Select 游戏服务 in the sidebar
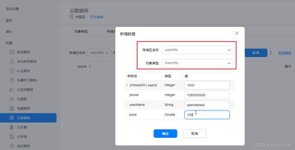 (23, 52)
